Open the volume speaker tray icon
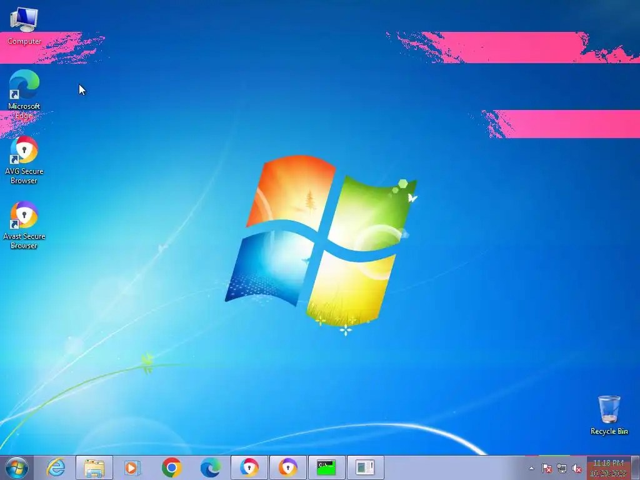This screenshot has width=640, height=480. click(577, 469)
